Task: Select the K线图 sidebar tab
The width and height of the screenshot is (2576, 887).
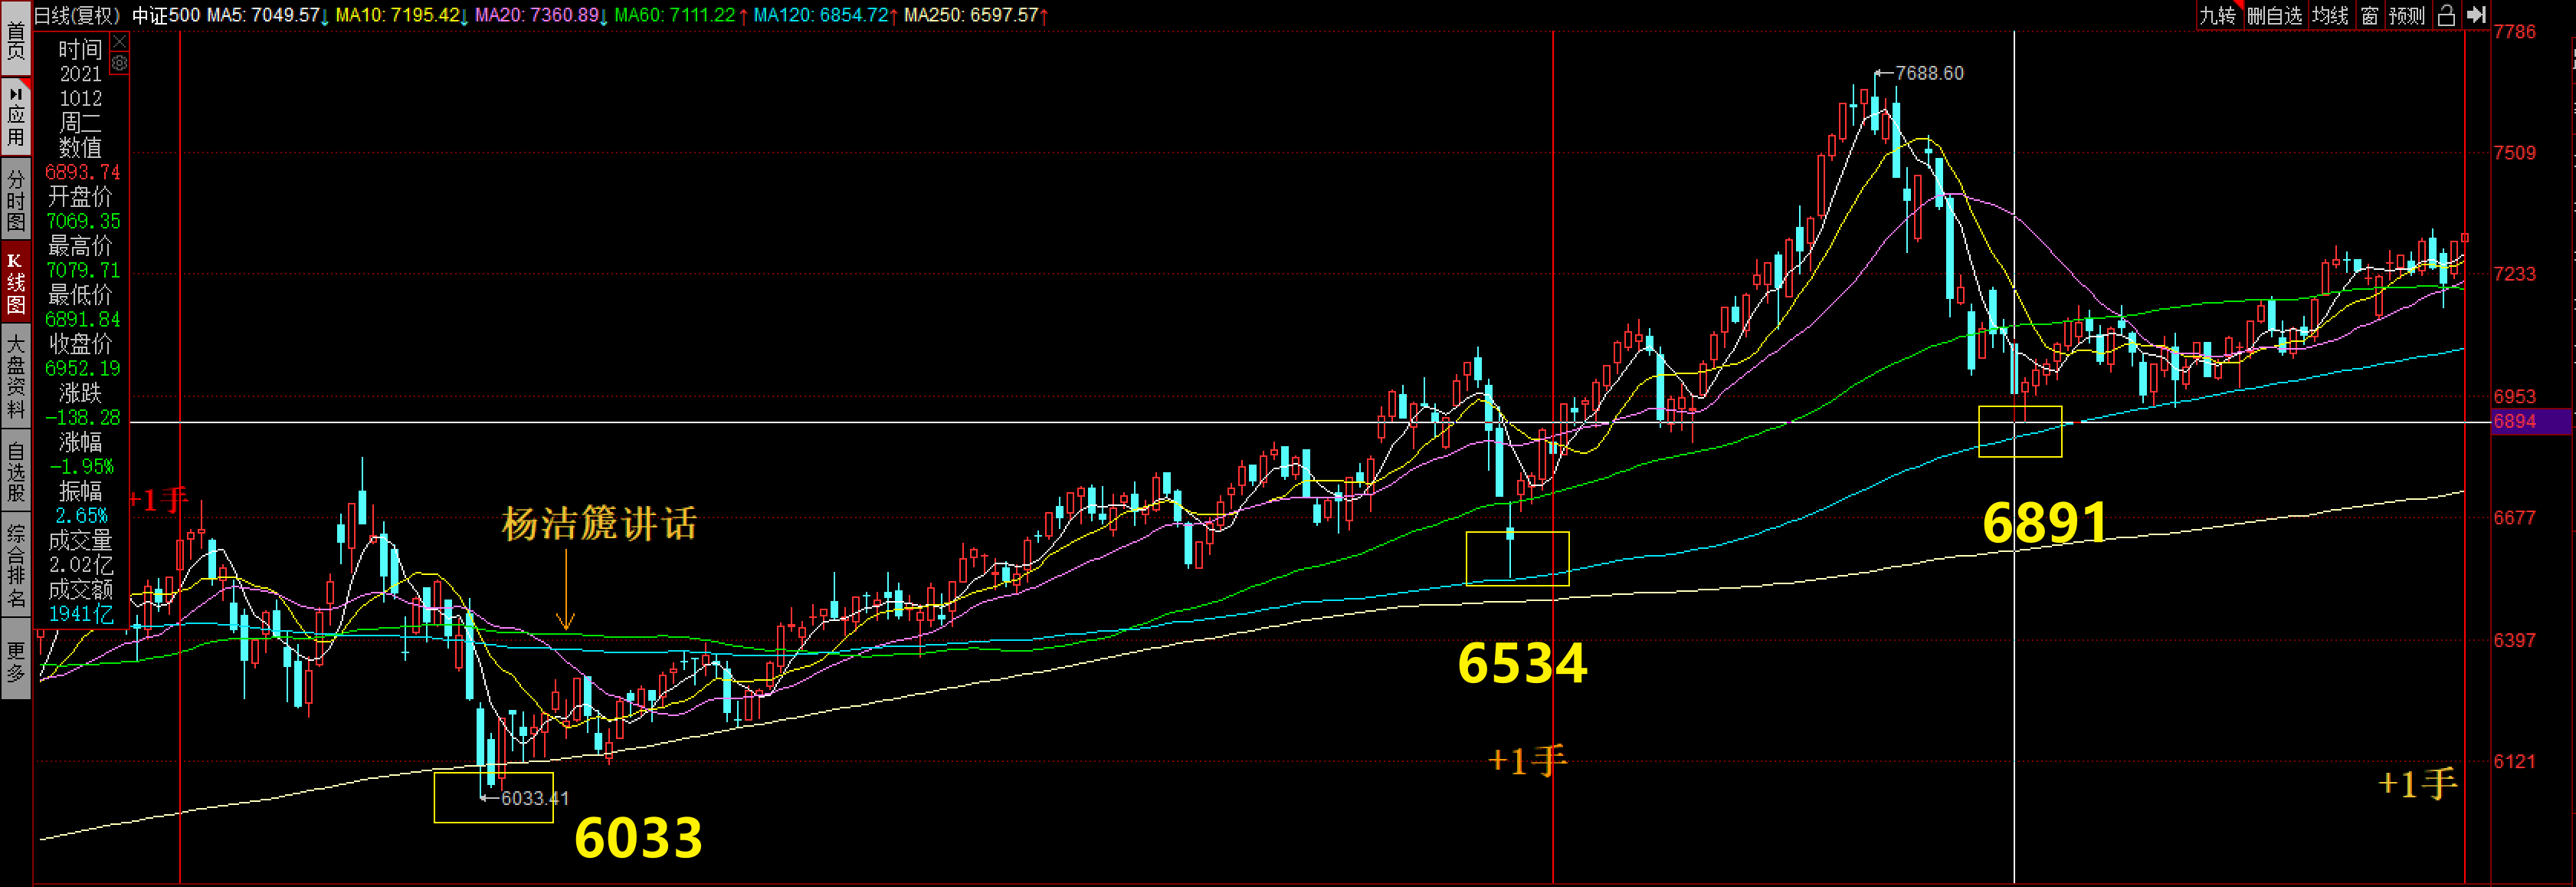Action: [16, 284]
